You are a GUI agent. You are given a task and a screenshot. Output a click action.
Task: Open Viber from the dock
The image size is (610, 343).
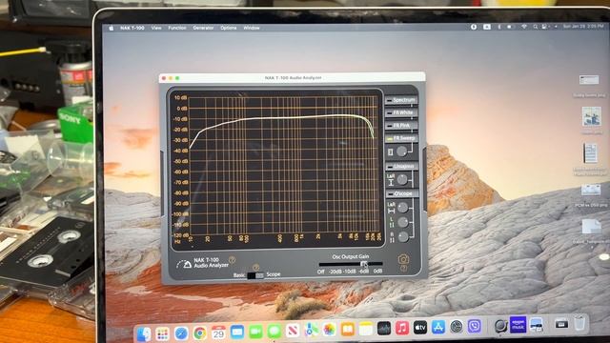pyautogui.click(x=475, y=326)
